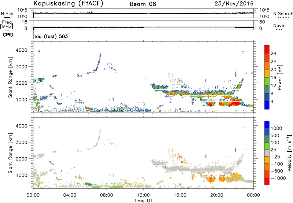The image size is (293, 203).
Task: Click the date '25/Nov/2016'
Action: [x=234, y=3]
